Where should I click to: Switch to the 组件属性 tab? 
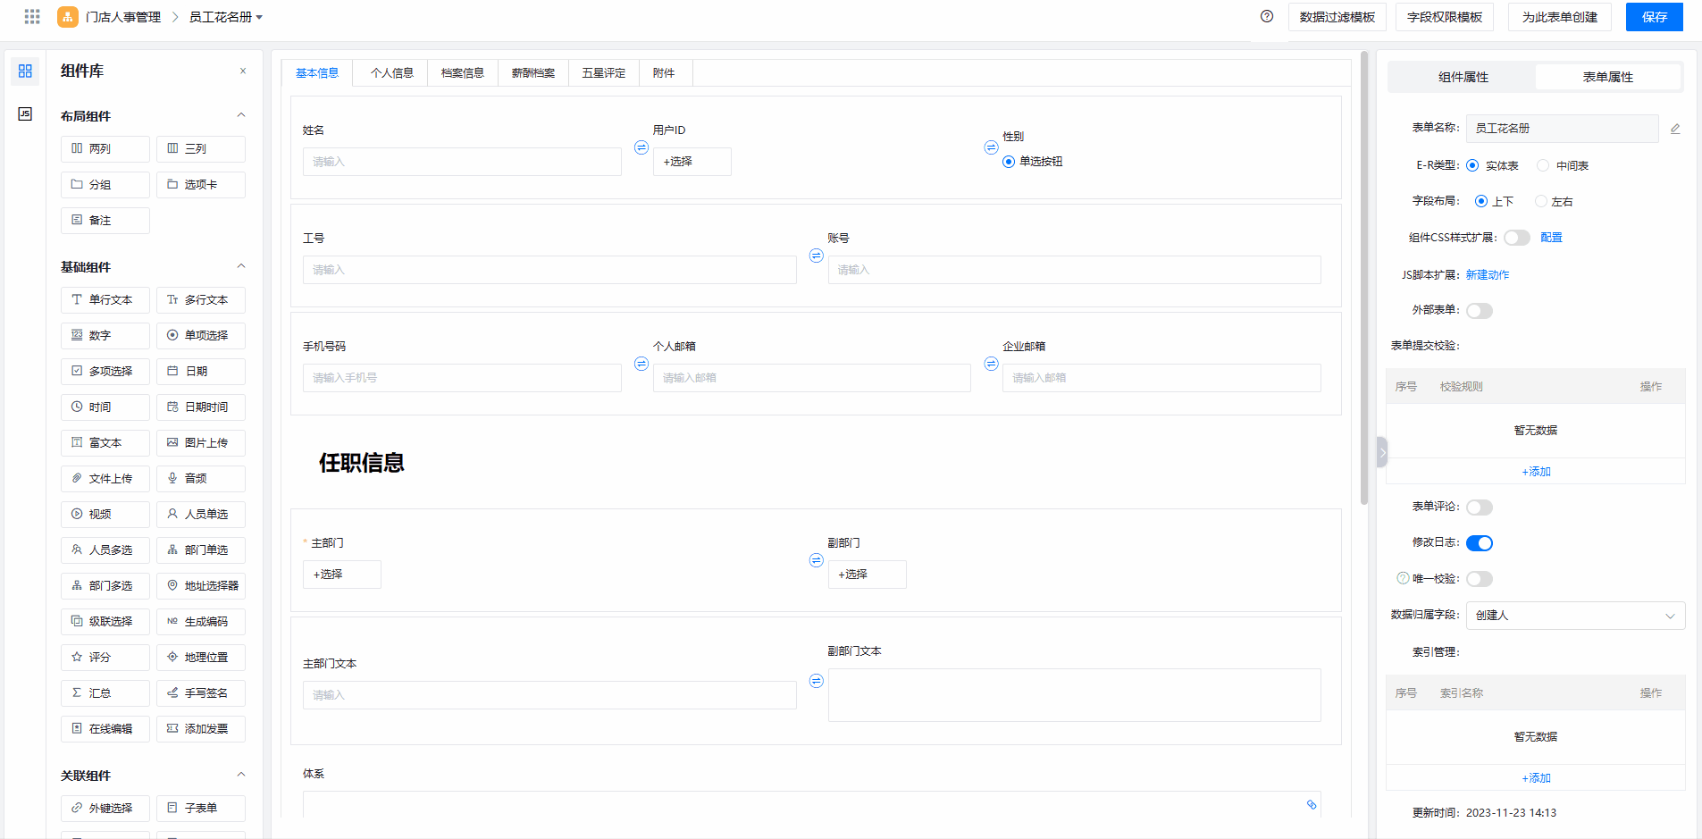[1463, 77]
